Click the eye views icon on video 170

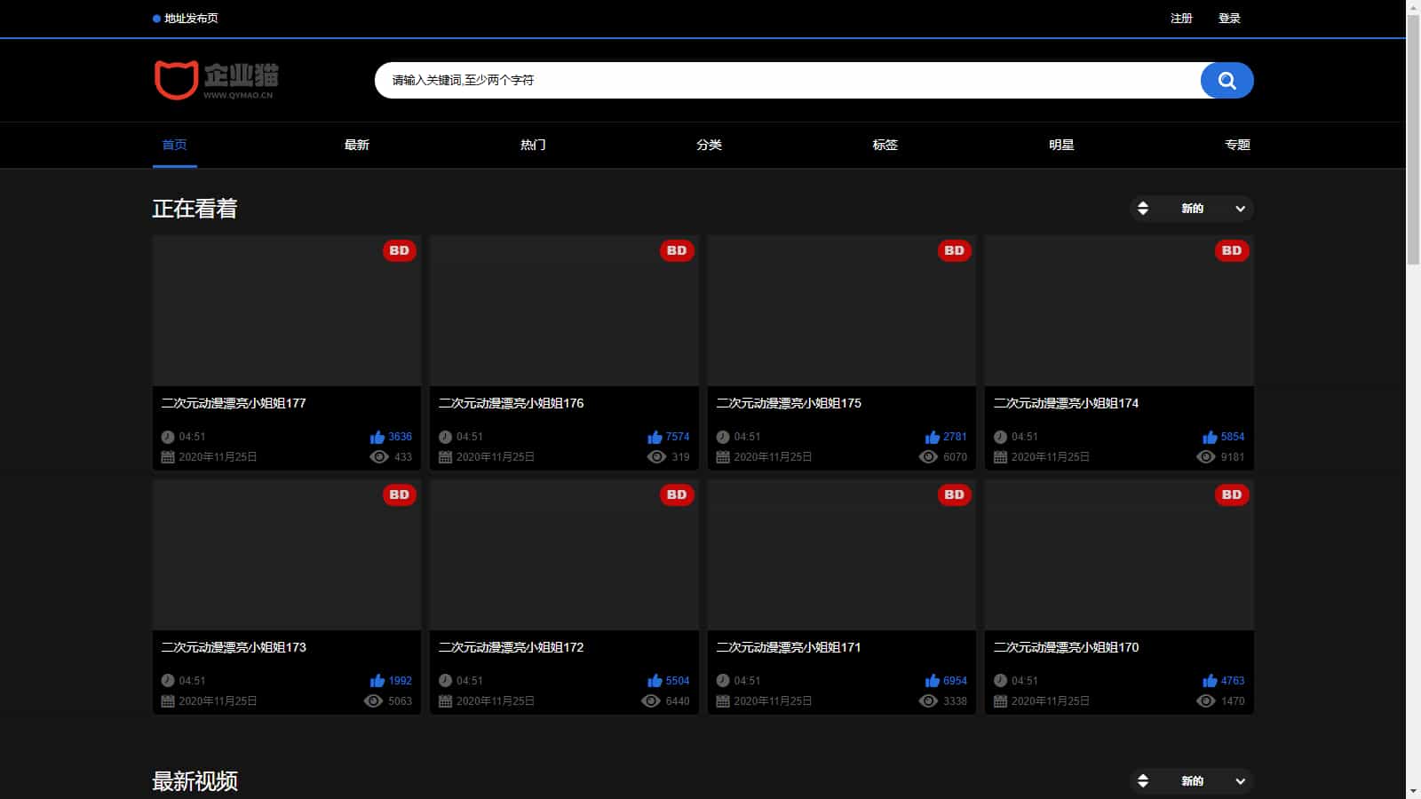1205,701
